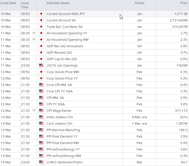Image resolution: width=189 pixels, height=166 pixels.
Task: Click approximate-time symbol on All Household Spending MM row
Action: pos(34,39)
